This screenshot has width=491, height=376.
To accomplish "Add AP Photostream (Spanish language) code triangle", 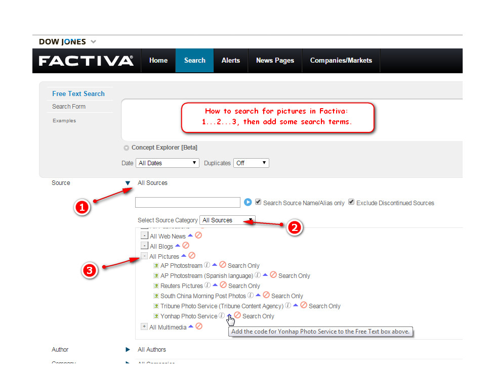I will tap(265, 275).
